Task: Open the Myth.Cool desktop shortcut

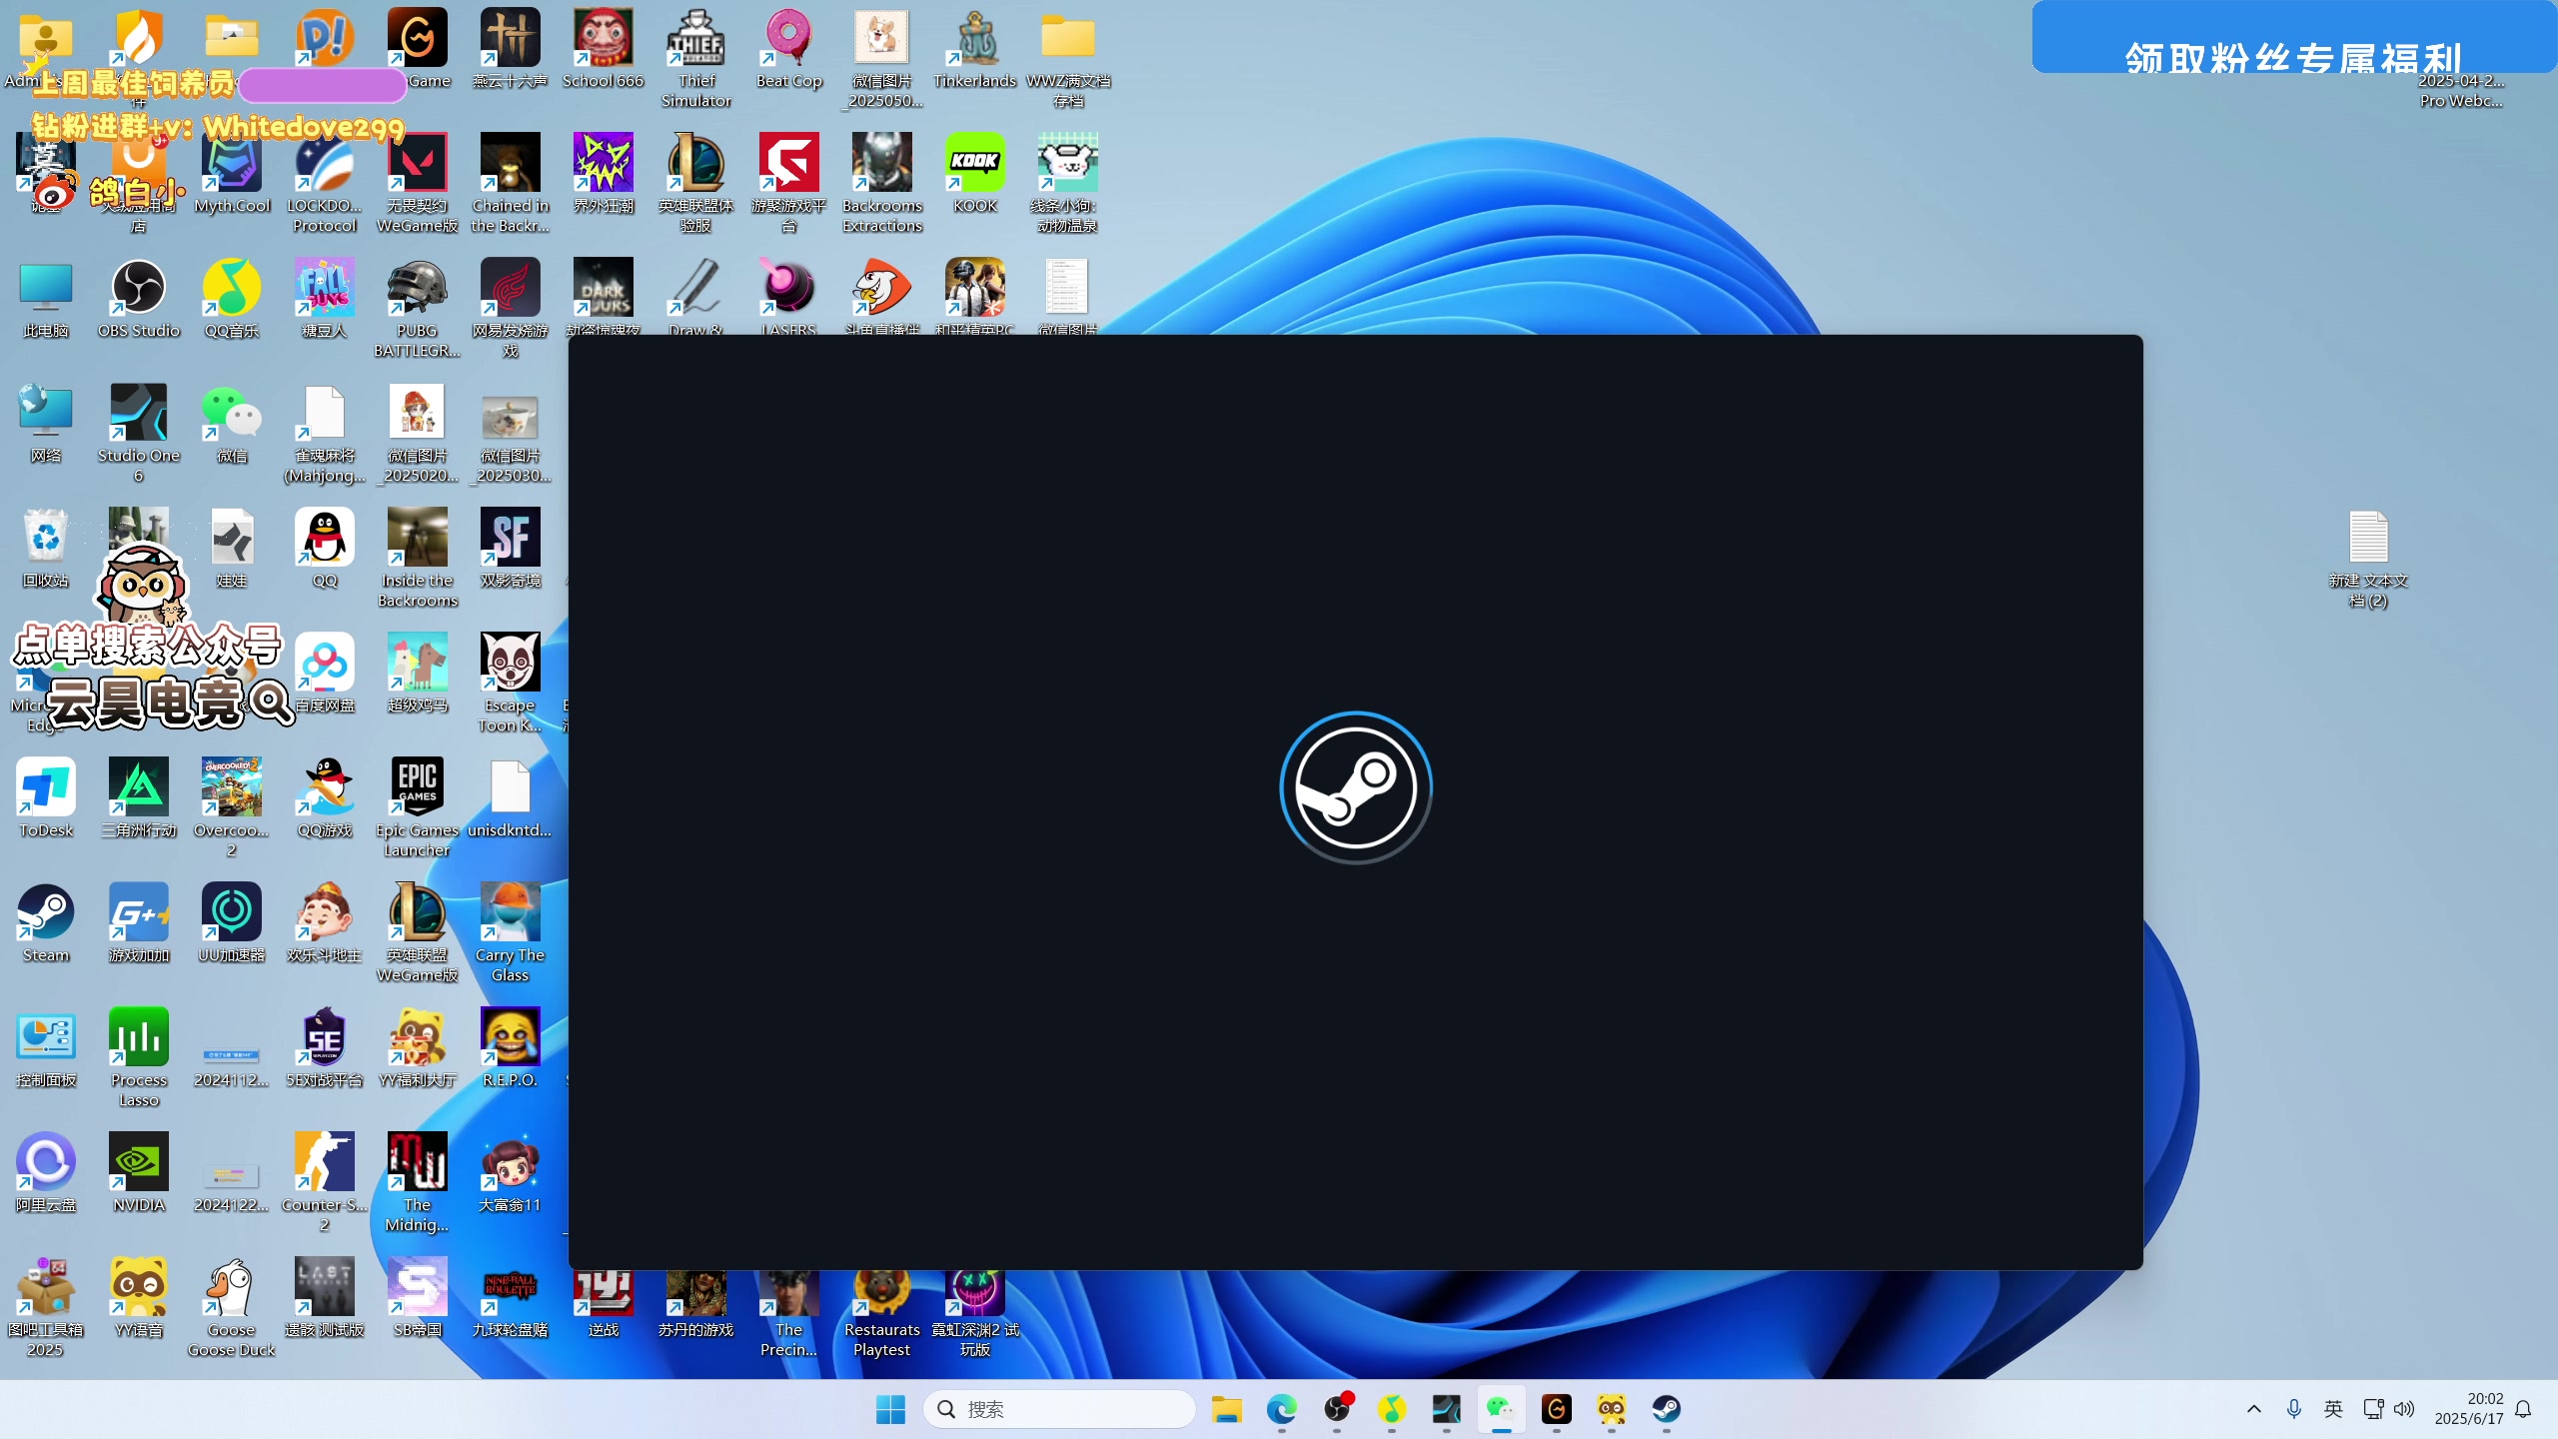Action: pyautogui.click(x=232, y=173)
